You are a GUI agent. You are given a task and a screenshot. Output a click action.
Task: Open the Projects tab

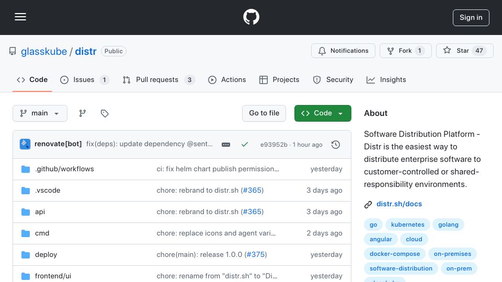pyautogui.click(x=279, y=79)
